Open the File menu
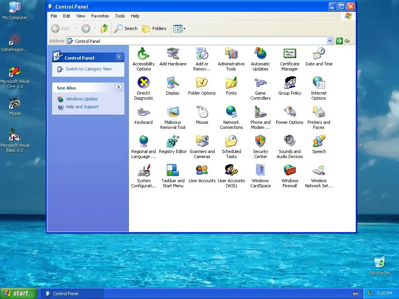Screen dimensions: 399x299 click(54, 16)
